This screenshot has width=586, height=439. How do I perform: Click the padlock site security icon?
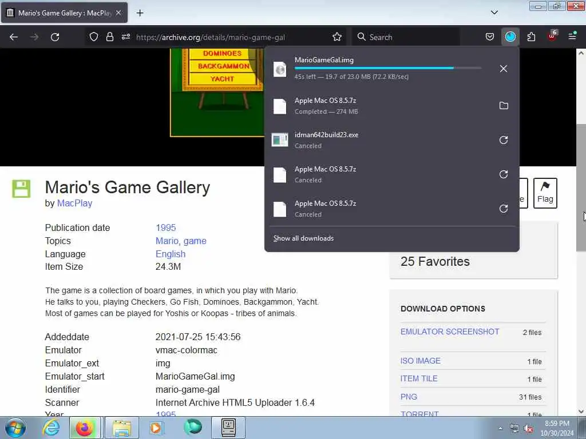[x=109, y=37]
